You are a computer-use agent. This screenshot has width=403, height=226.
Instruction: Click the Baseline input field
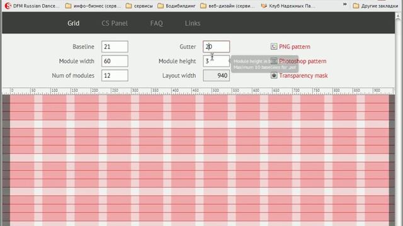(x=115, y=46)
